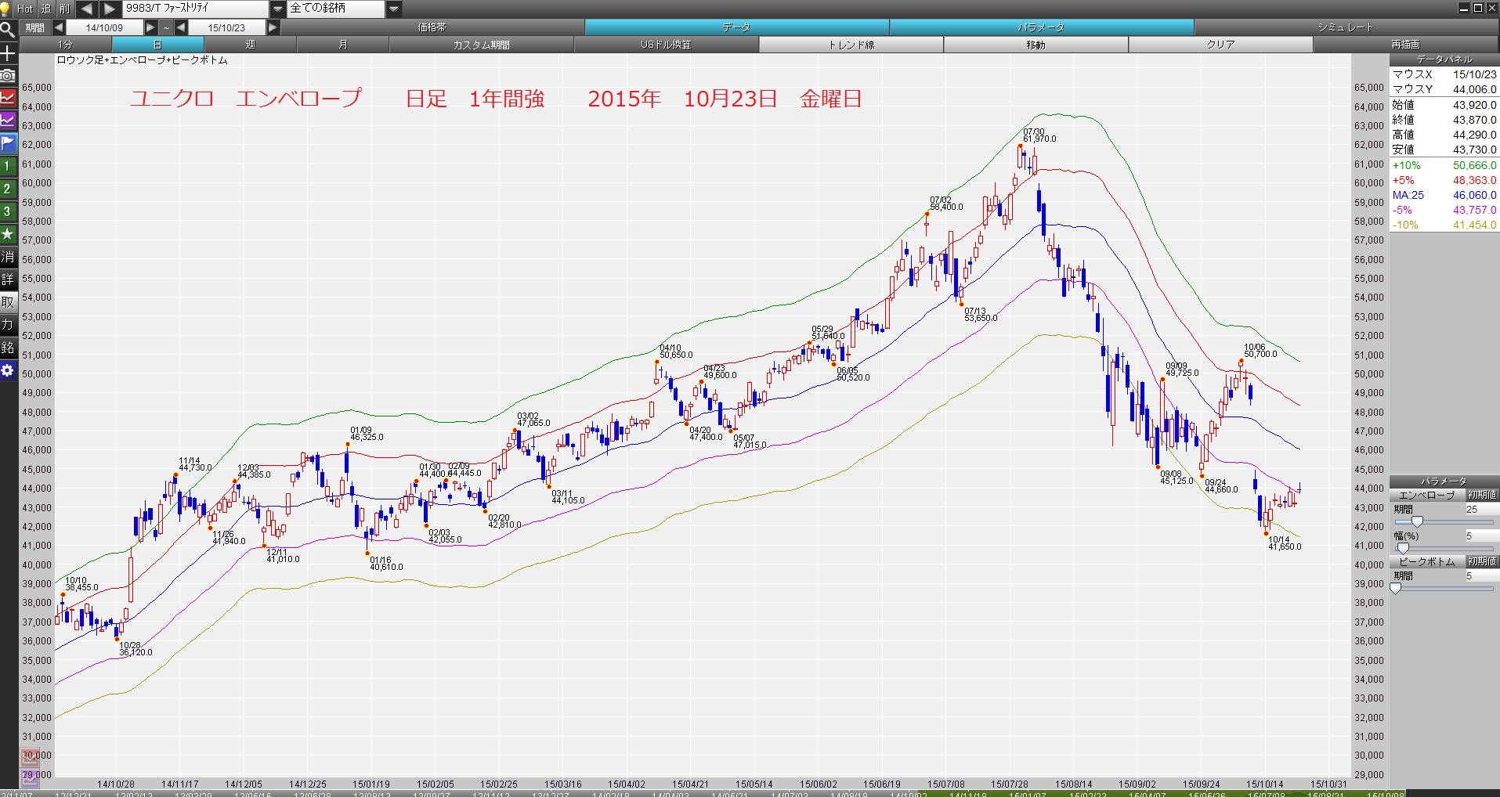The width and height of the screenshot is (1500, 797).
Task: Click the 追 (add) button
Action: coord(46,9)
